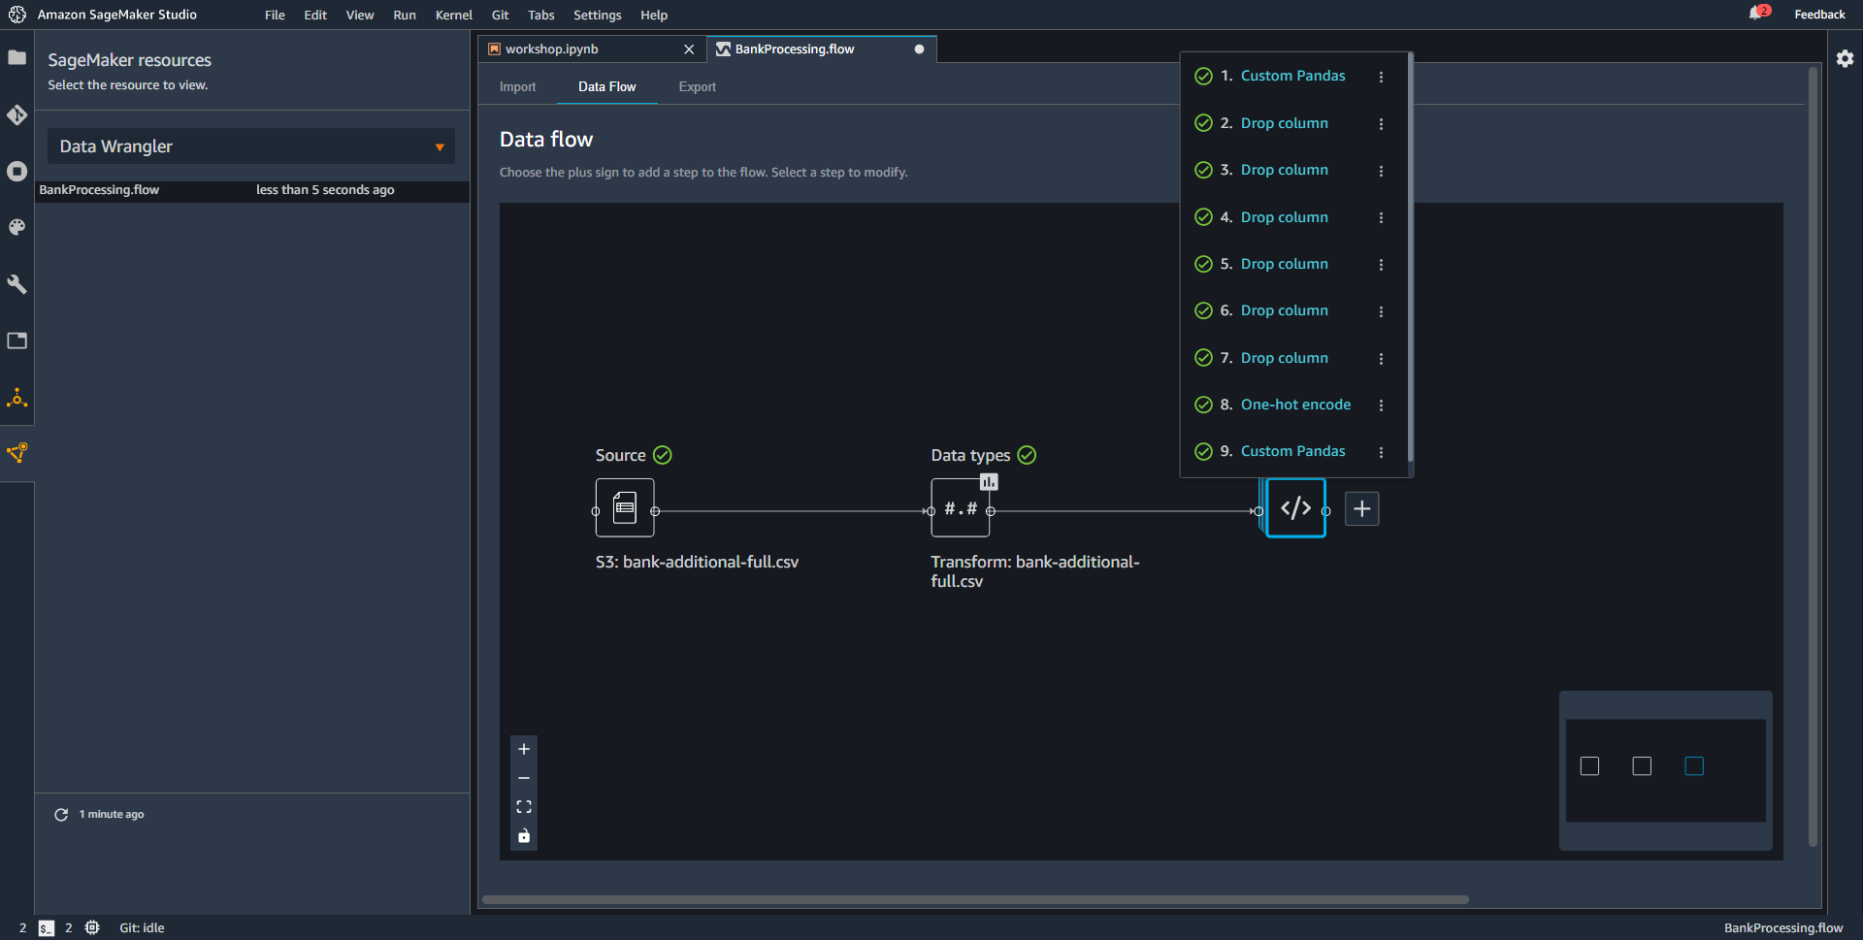Image resolution: width=1863 pixels, height=940 pixels.
Task: Click the horizontal scrollbar below the canvas
Action: pyautogui.click(x=975, y=899)
